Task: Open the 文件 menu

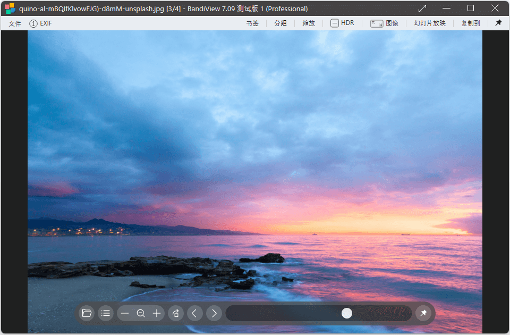Action: tap(14, 23)
